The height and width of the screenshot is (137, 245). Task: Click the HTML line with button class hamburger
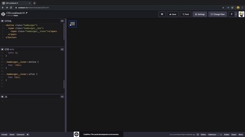21,25
